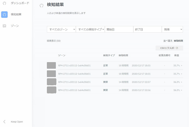Focus the 終了日 date field
The width and height of the screenshot is (189, 127).
tap(147, 29)
